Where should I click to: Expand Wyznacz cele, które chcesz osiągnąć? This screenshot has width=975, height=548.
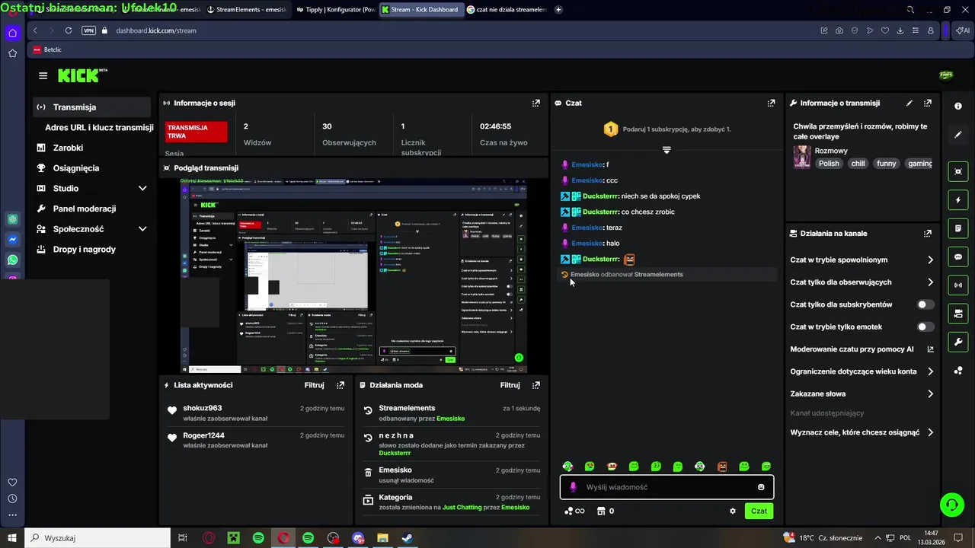pyautogui.click(x=862, y=432)
